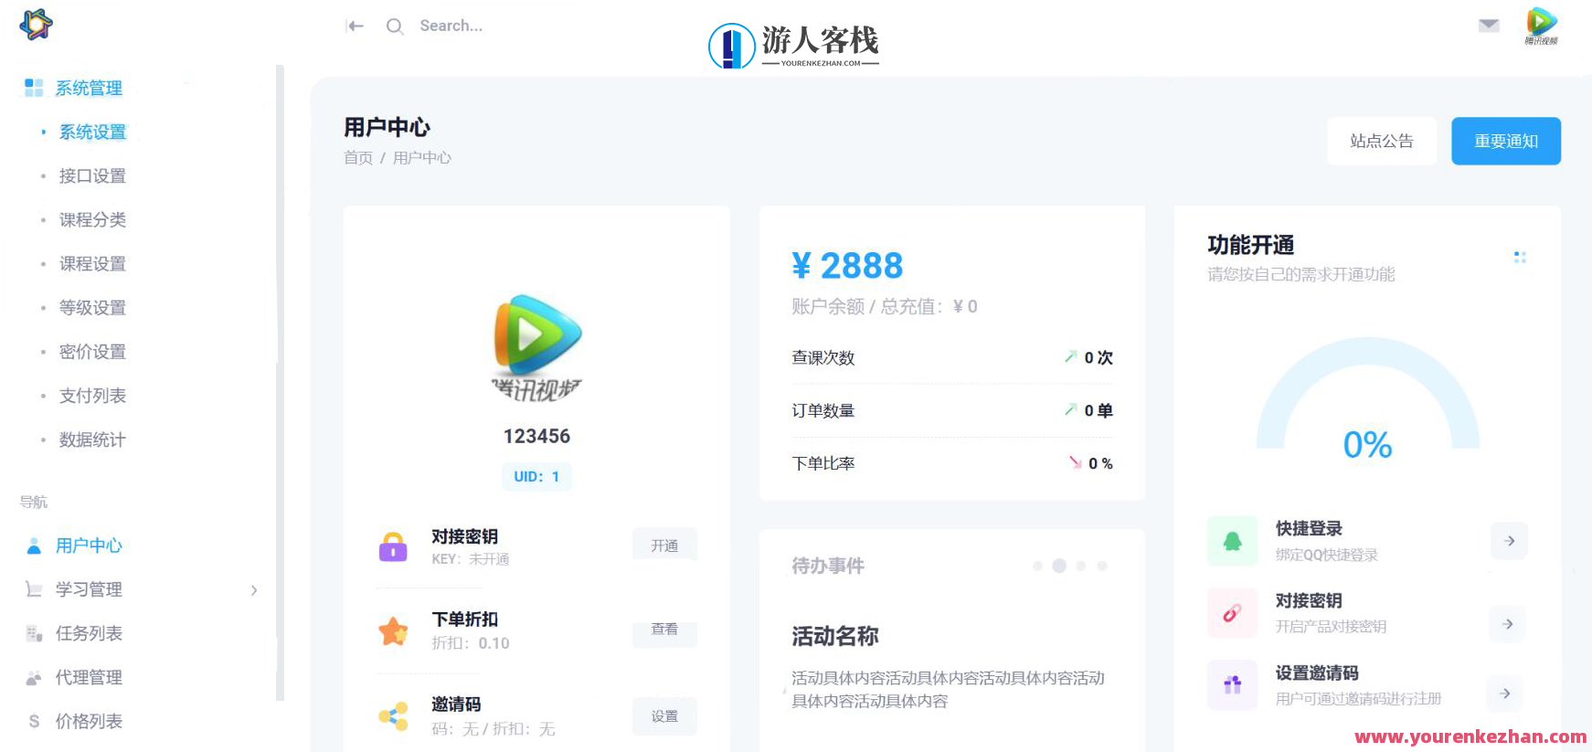Click the ¥ 2888 balance amount
Image resolution: width=1592 pixels, height=752 pixels.
point(847,266)
